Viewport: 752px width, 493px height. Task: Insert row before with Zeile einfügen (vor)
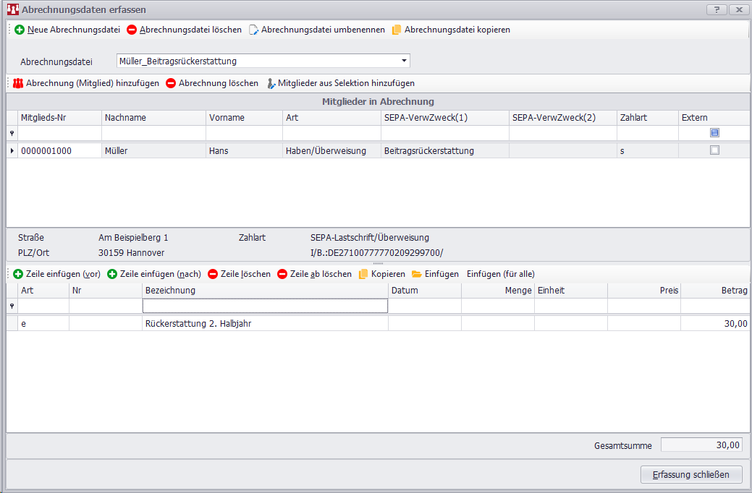[x=18, y=274]
